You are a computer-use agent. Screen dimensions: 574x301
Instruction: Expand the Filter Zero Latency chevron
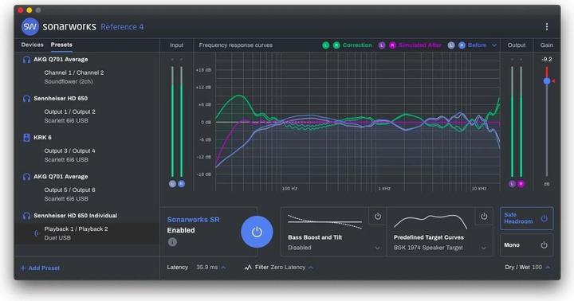311,268
